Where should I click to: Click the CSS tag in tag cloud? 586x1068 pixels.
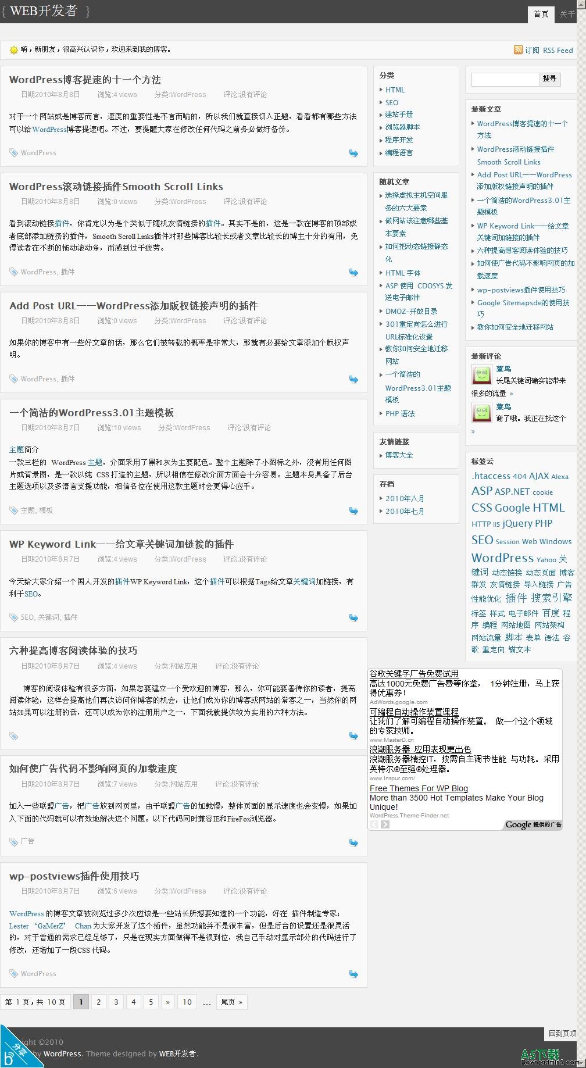[x=482, y=508]
